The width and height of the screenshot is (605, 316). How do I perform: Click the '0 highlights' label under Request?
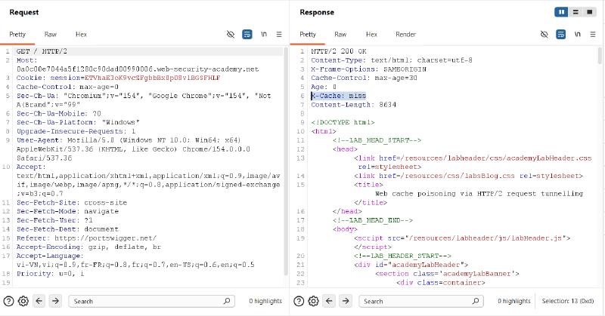[265, 301]
